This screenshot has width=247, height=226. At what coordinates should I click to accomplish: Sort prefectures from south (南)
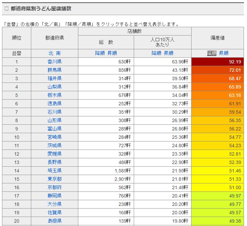tap(58, 53)
